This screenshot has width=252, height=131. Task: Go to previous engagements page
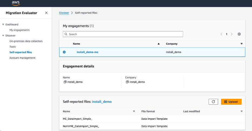tap(222, 34)
